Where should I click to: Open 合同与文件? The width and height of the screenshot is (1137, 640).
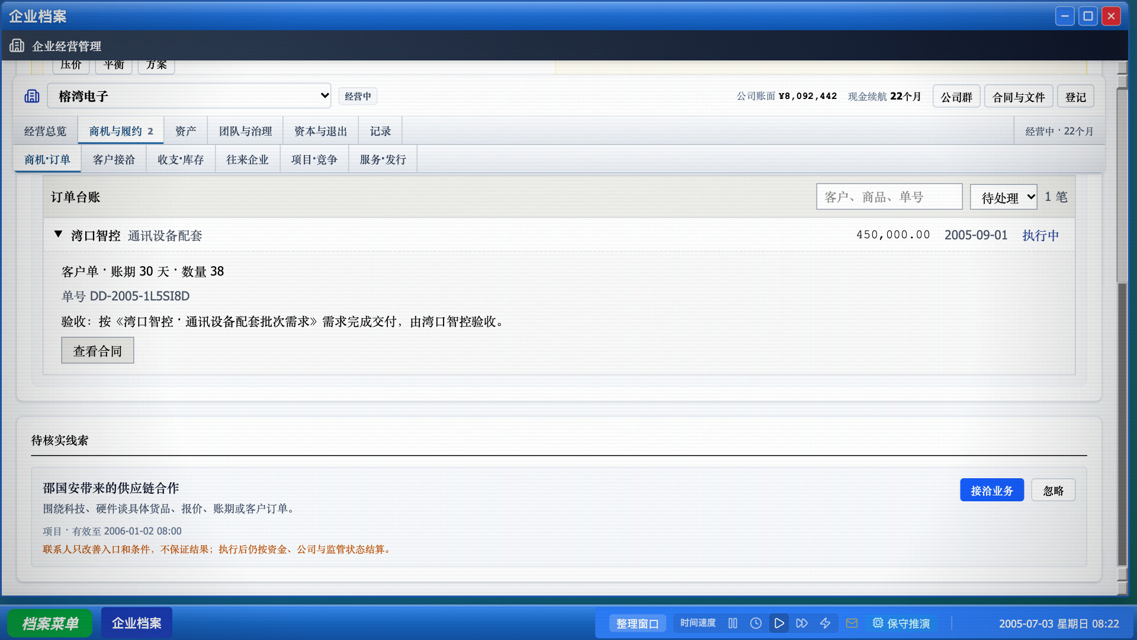[x=1019, y=97]
